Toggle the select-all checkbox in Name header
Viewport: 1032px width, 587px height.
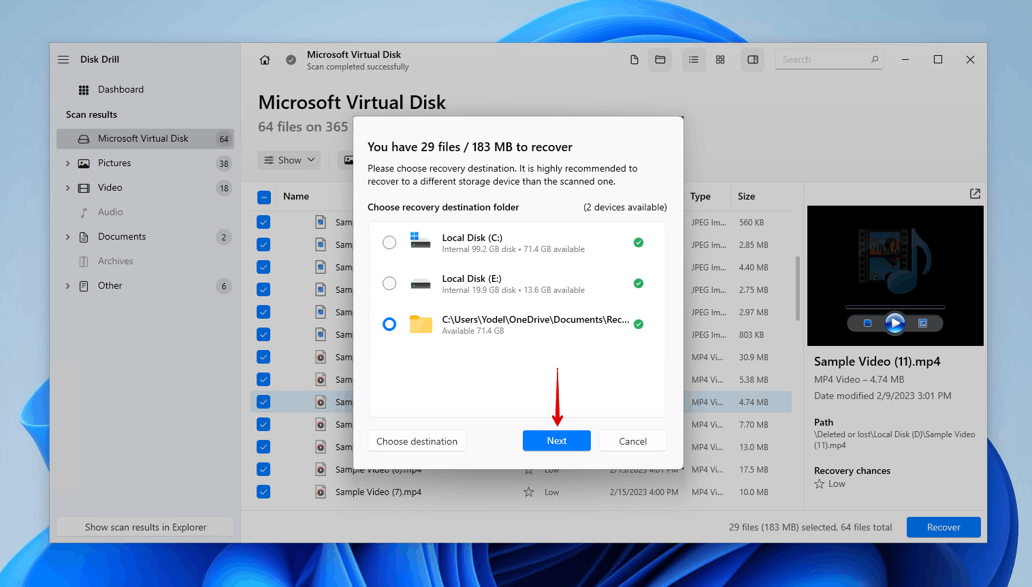[x=264, y=197]
